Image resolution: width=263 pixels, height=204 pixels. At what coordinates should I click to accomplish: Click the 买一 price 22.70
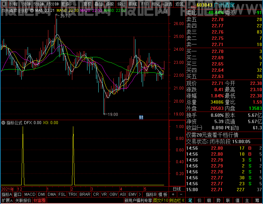tap(217, 51)
